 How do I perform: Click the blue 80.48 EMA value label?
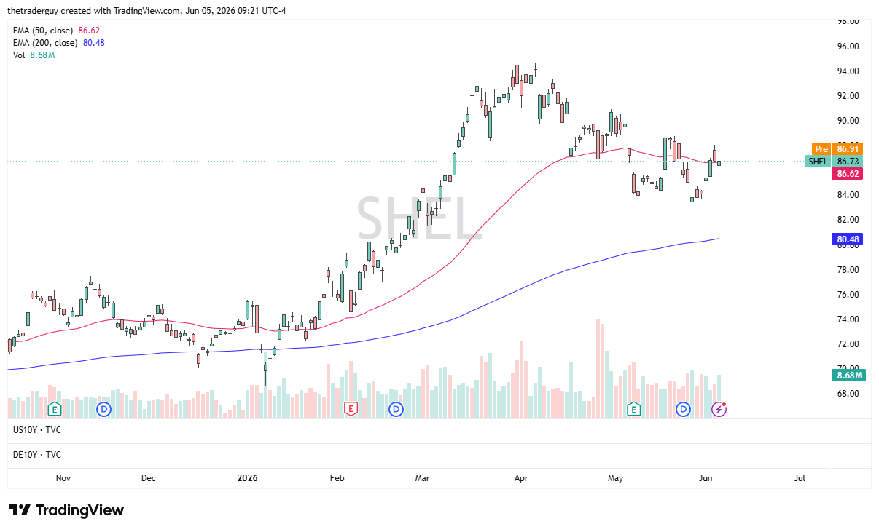click(847, 239)
